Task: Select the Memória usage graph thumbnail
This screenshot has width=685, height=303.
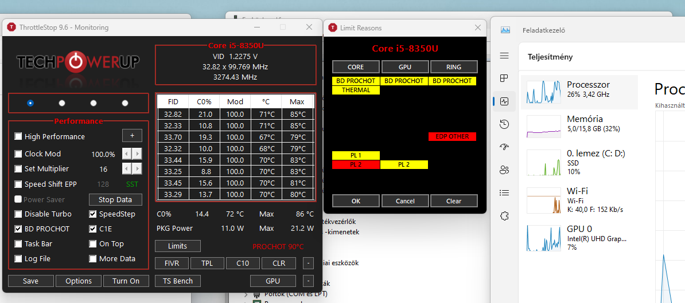Action: tap(543, 127)
